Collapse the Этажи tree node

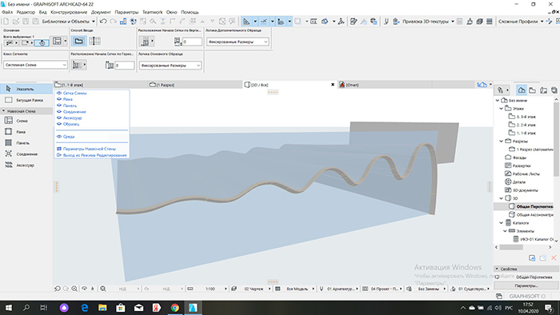(x=501, y=109)
